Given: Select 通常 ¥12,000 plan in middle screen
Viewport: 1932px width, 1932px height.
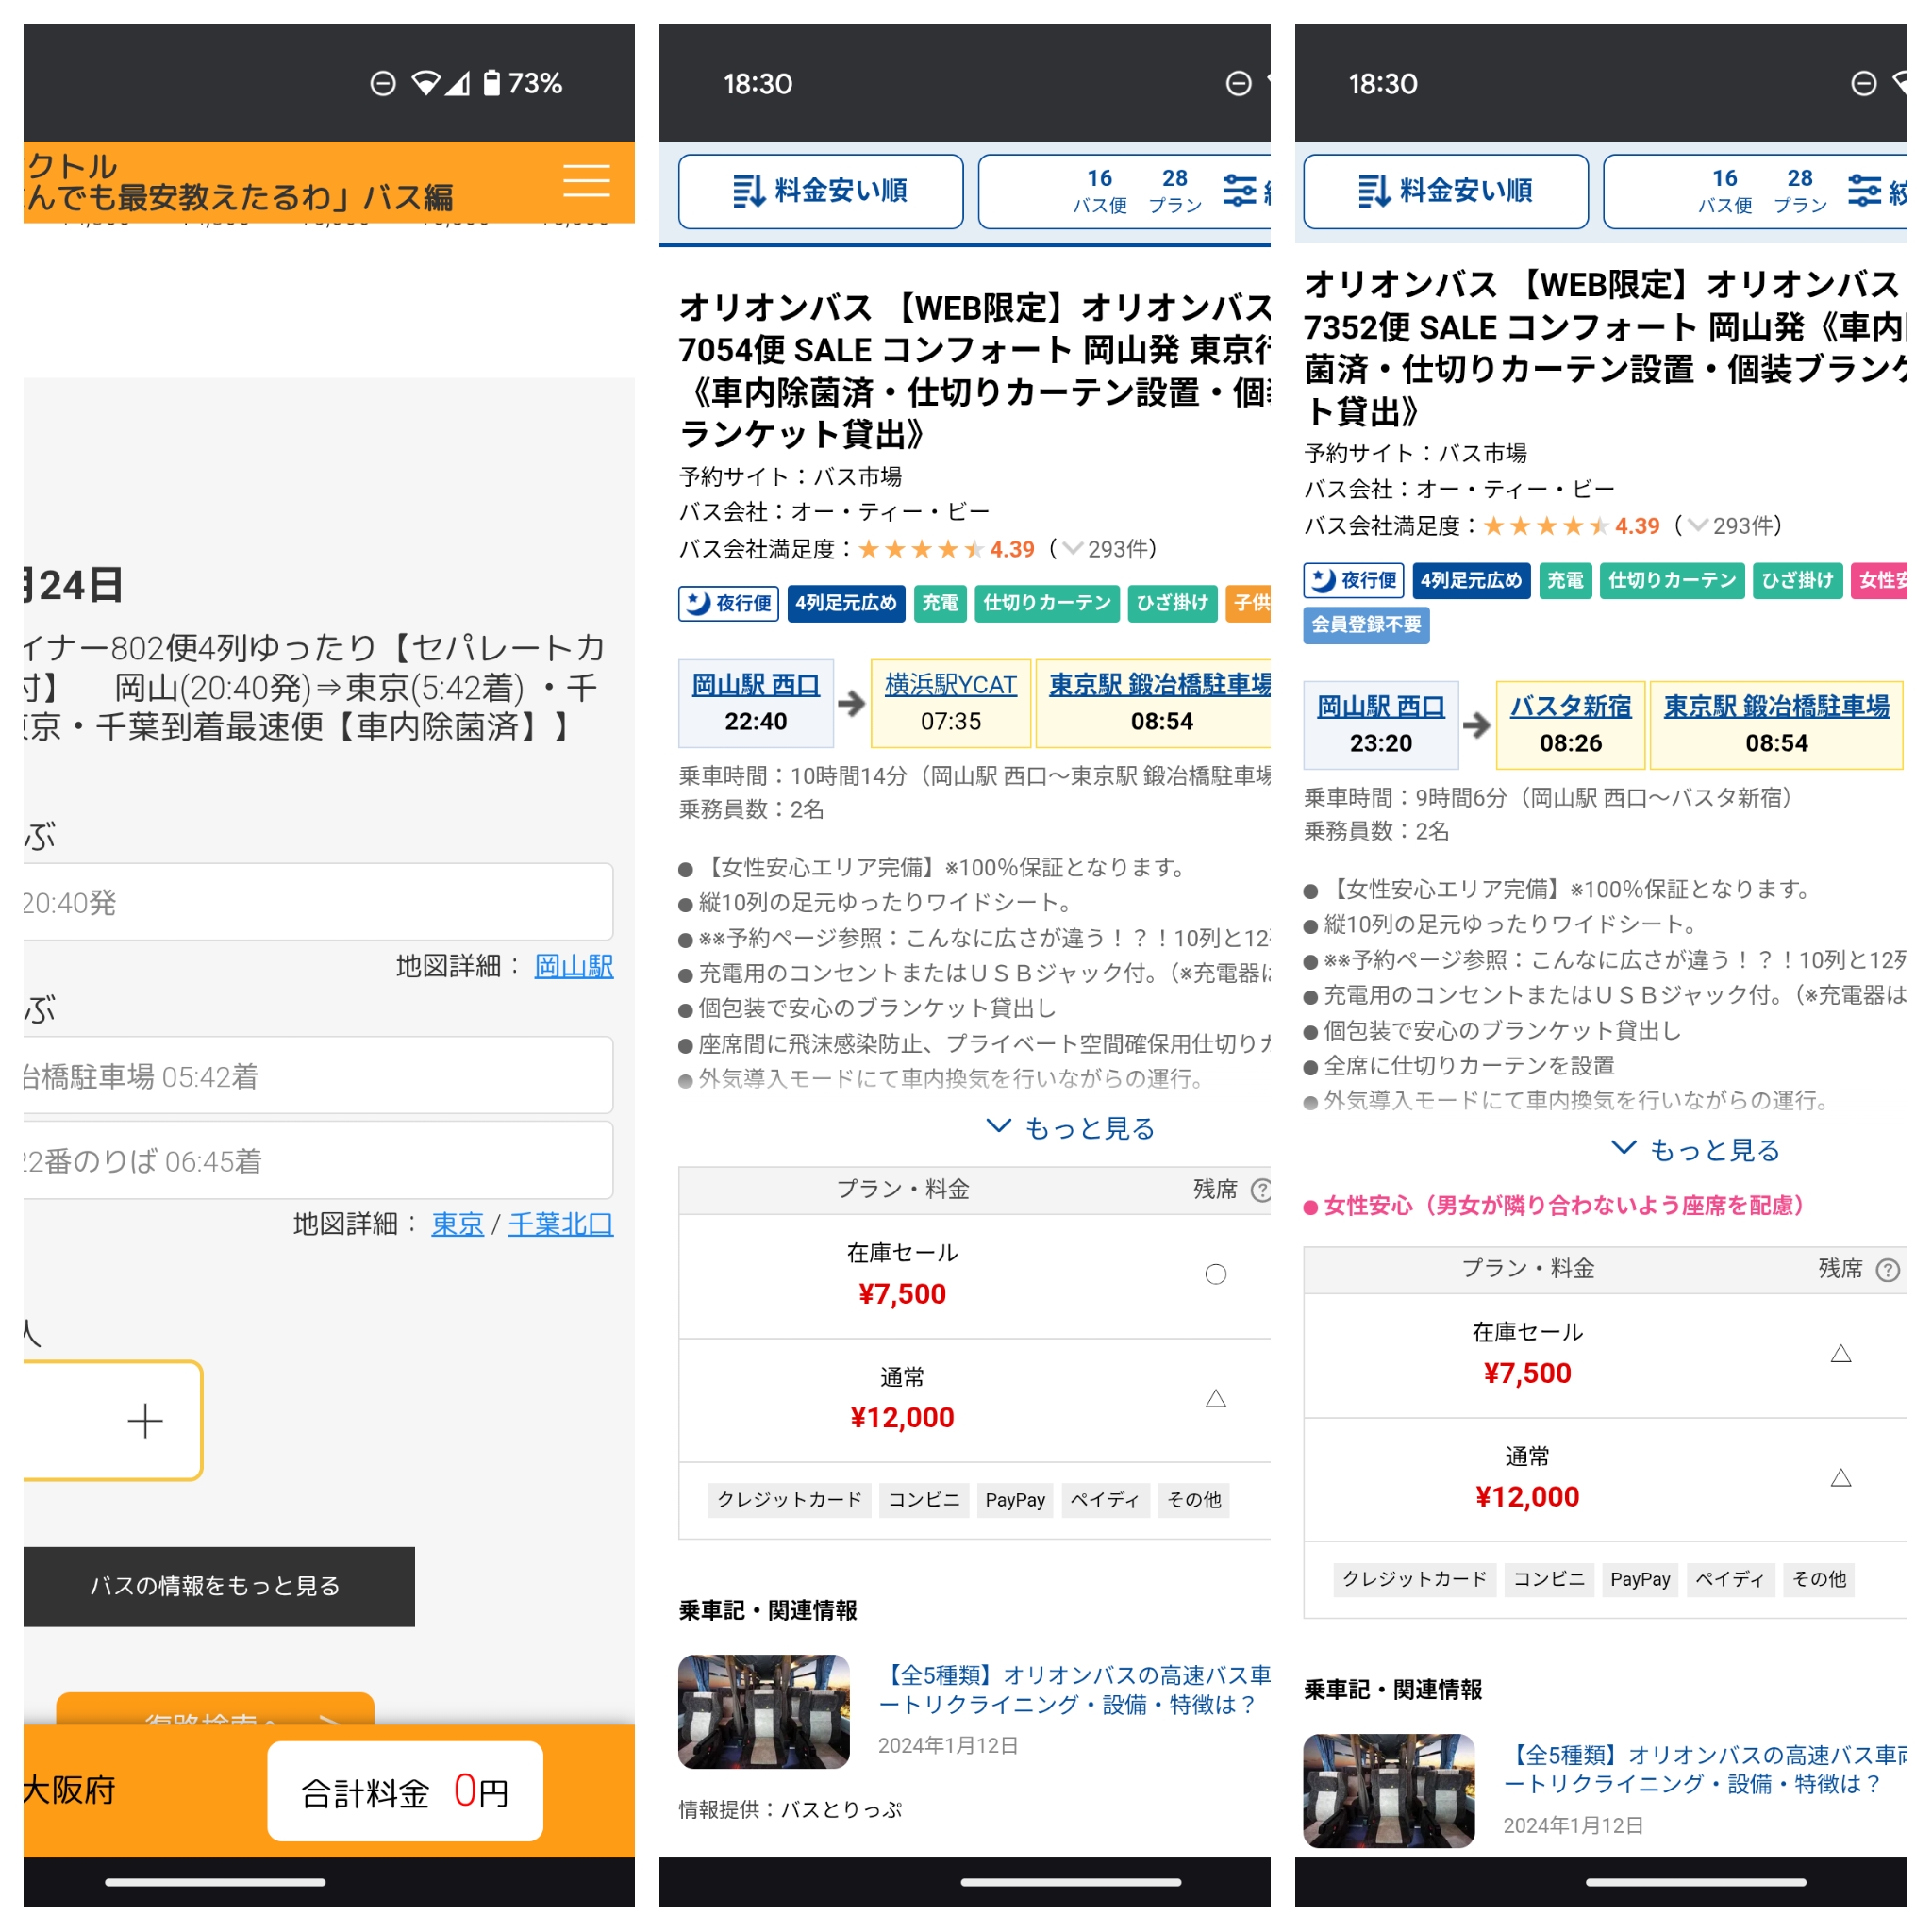Looking at the screenshot, I should (x=975, y=1400).
